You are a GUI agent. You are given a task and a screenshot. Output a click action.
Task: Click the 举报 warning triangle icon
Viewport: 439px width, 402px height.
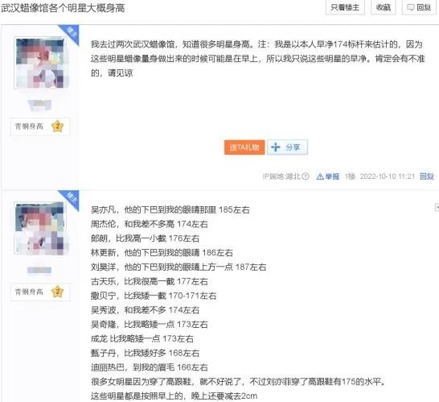320,176
